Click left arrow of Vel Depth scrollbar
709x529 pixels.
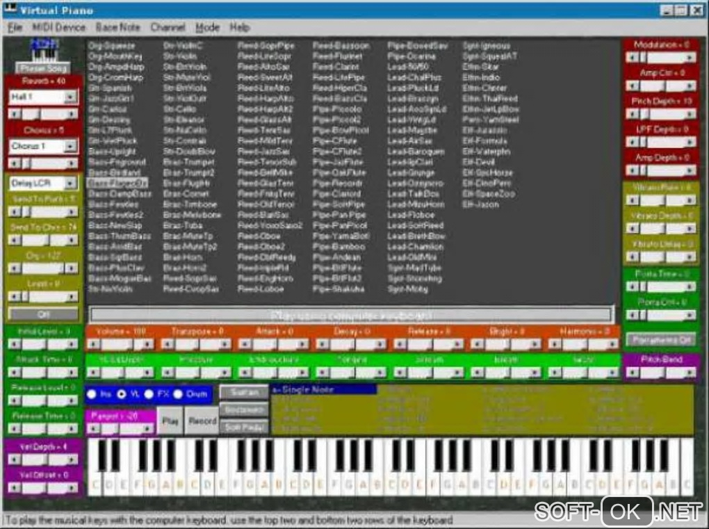[x=15, y=459]
